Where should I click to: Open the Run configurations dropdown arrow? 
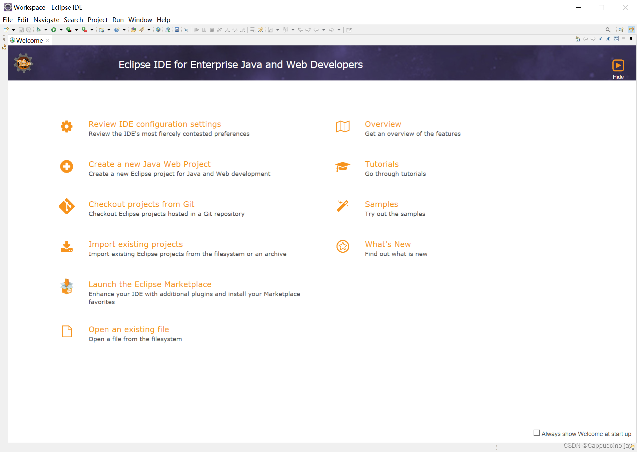point(61,30)
